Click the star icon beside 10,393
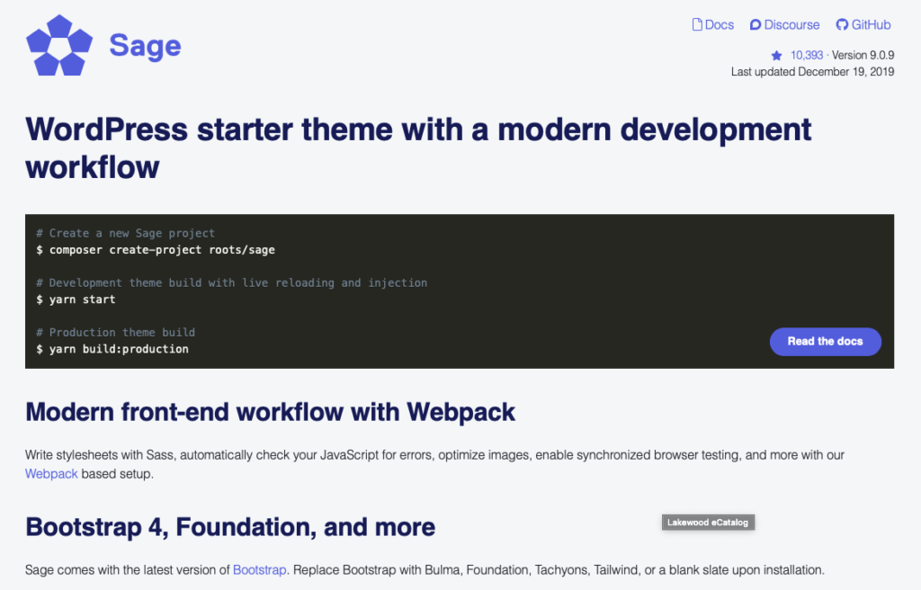This screenshot has height=590, width=921. [776, 55]
